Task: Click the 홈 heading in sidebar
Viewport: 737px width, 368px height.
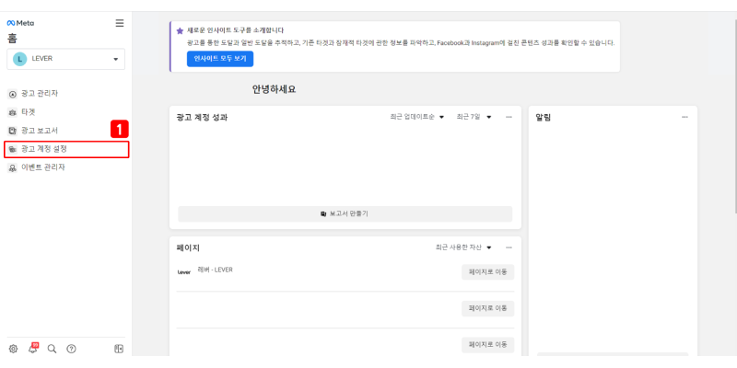Action: coord(12,38)
